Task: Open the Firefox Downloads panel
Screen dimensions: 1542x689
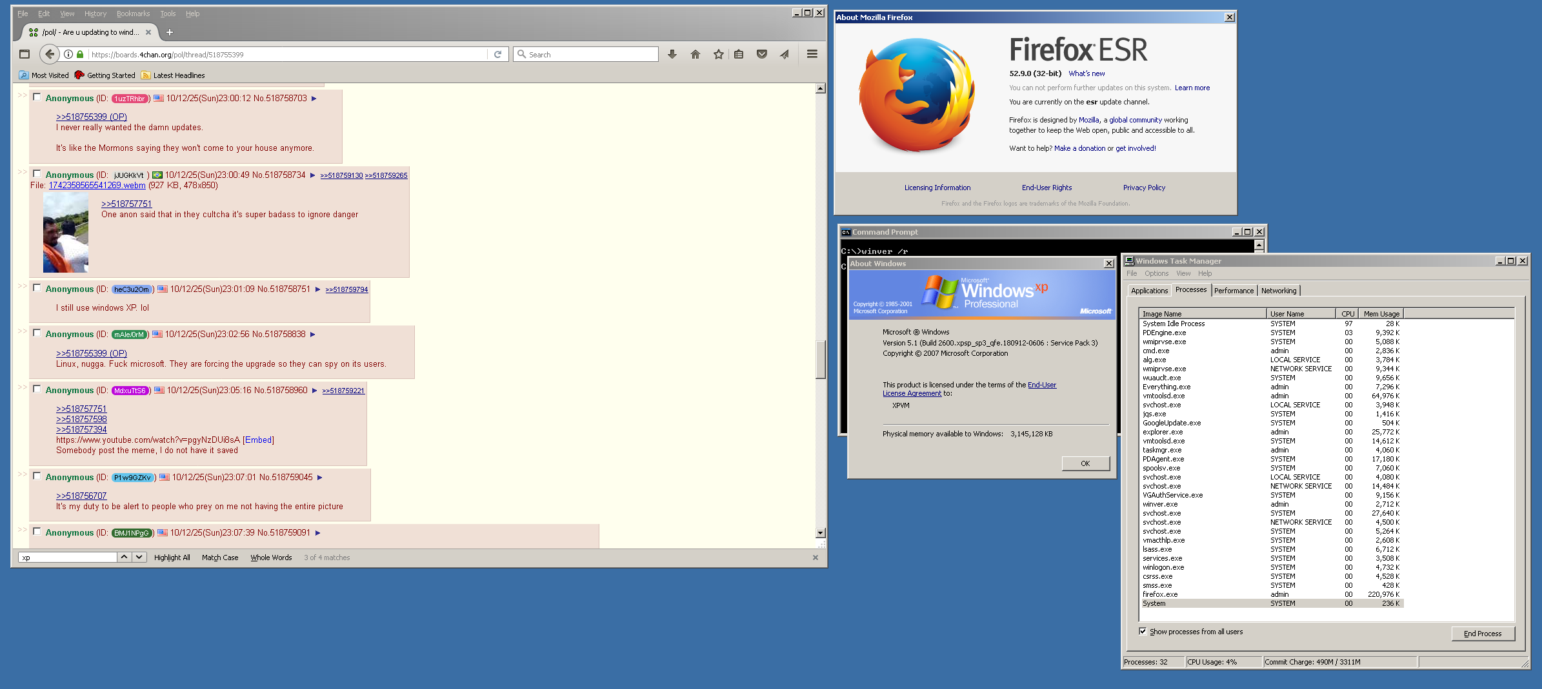Action: click(672, 55)
